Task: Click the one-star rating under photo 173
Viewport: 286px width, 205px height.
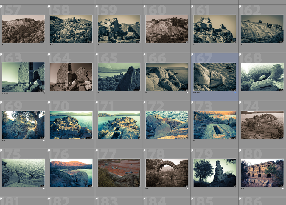Action: [194, 141]
